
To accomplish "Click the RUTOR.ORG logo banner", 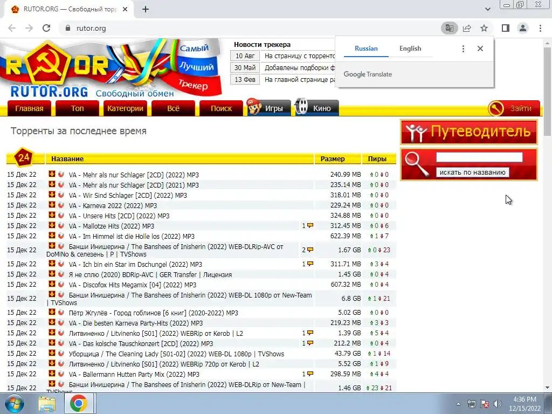I will coord(111,68).
